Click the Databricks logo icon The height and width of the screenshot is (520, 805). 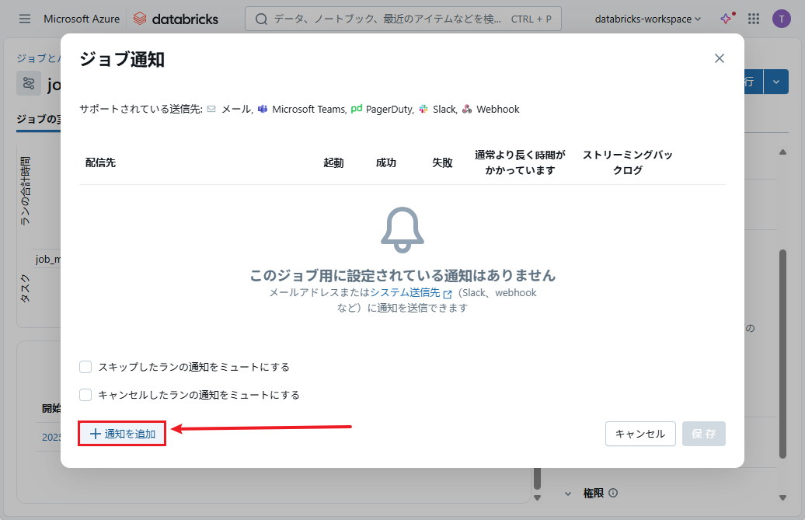tap(140, 19)
